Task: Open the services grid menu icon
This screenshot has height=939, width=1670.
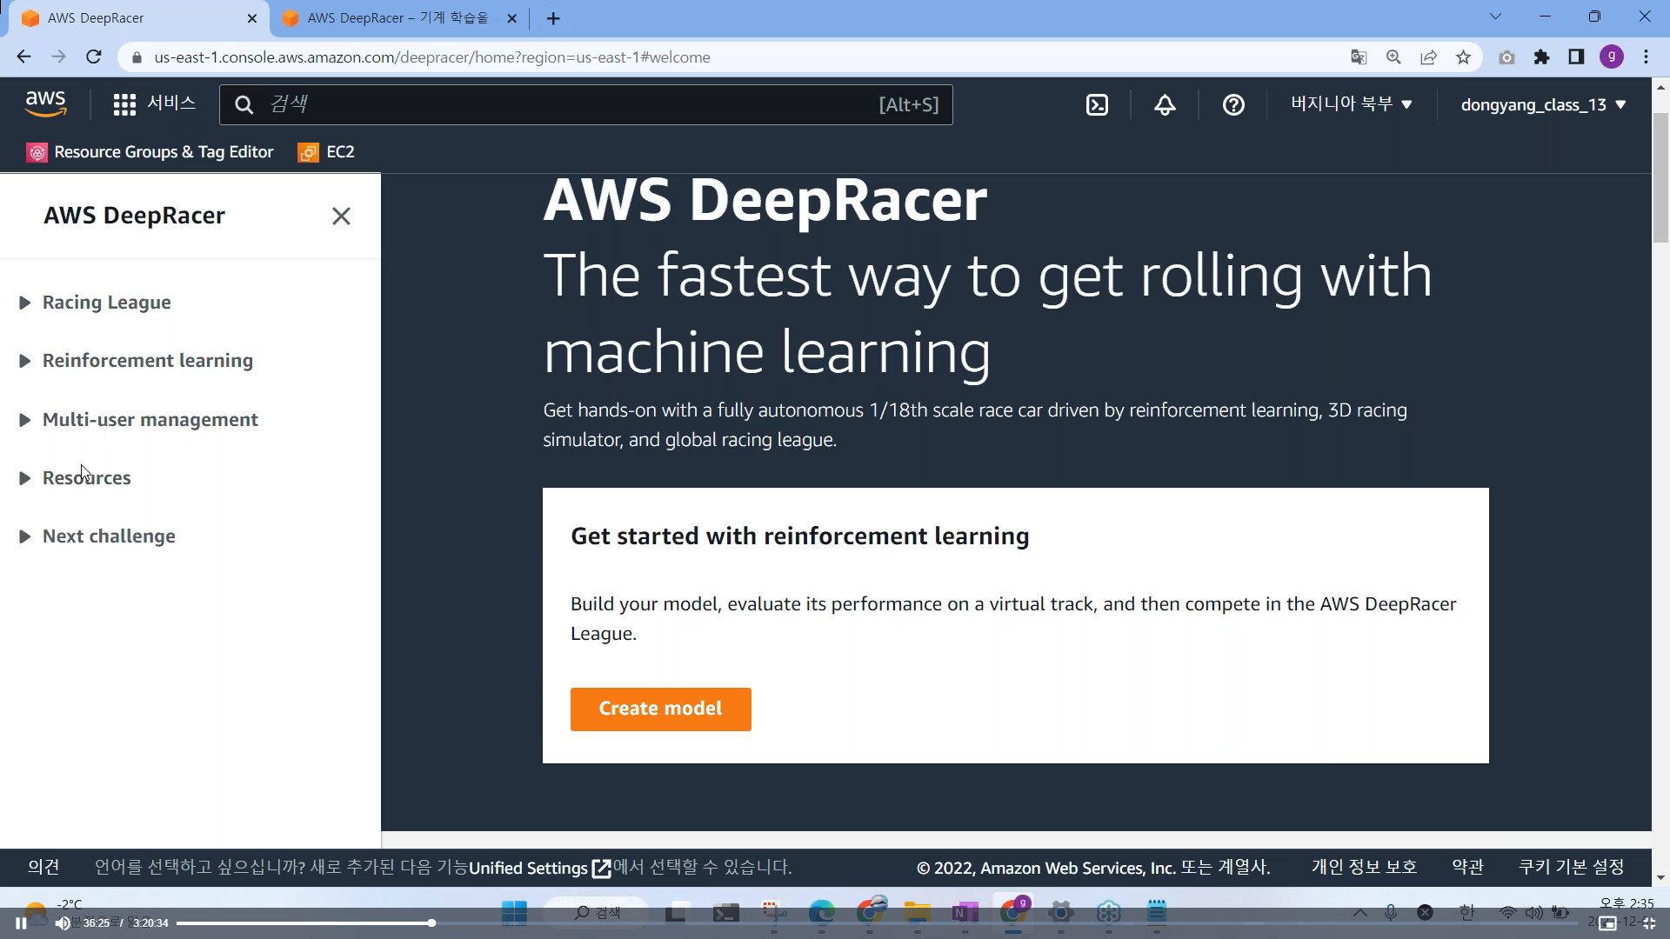Action: [x=124, y=105]
